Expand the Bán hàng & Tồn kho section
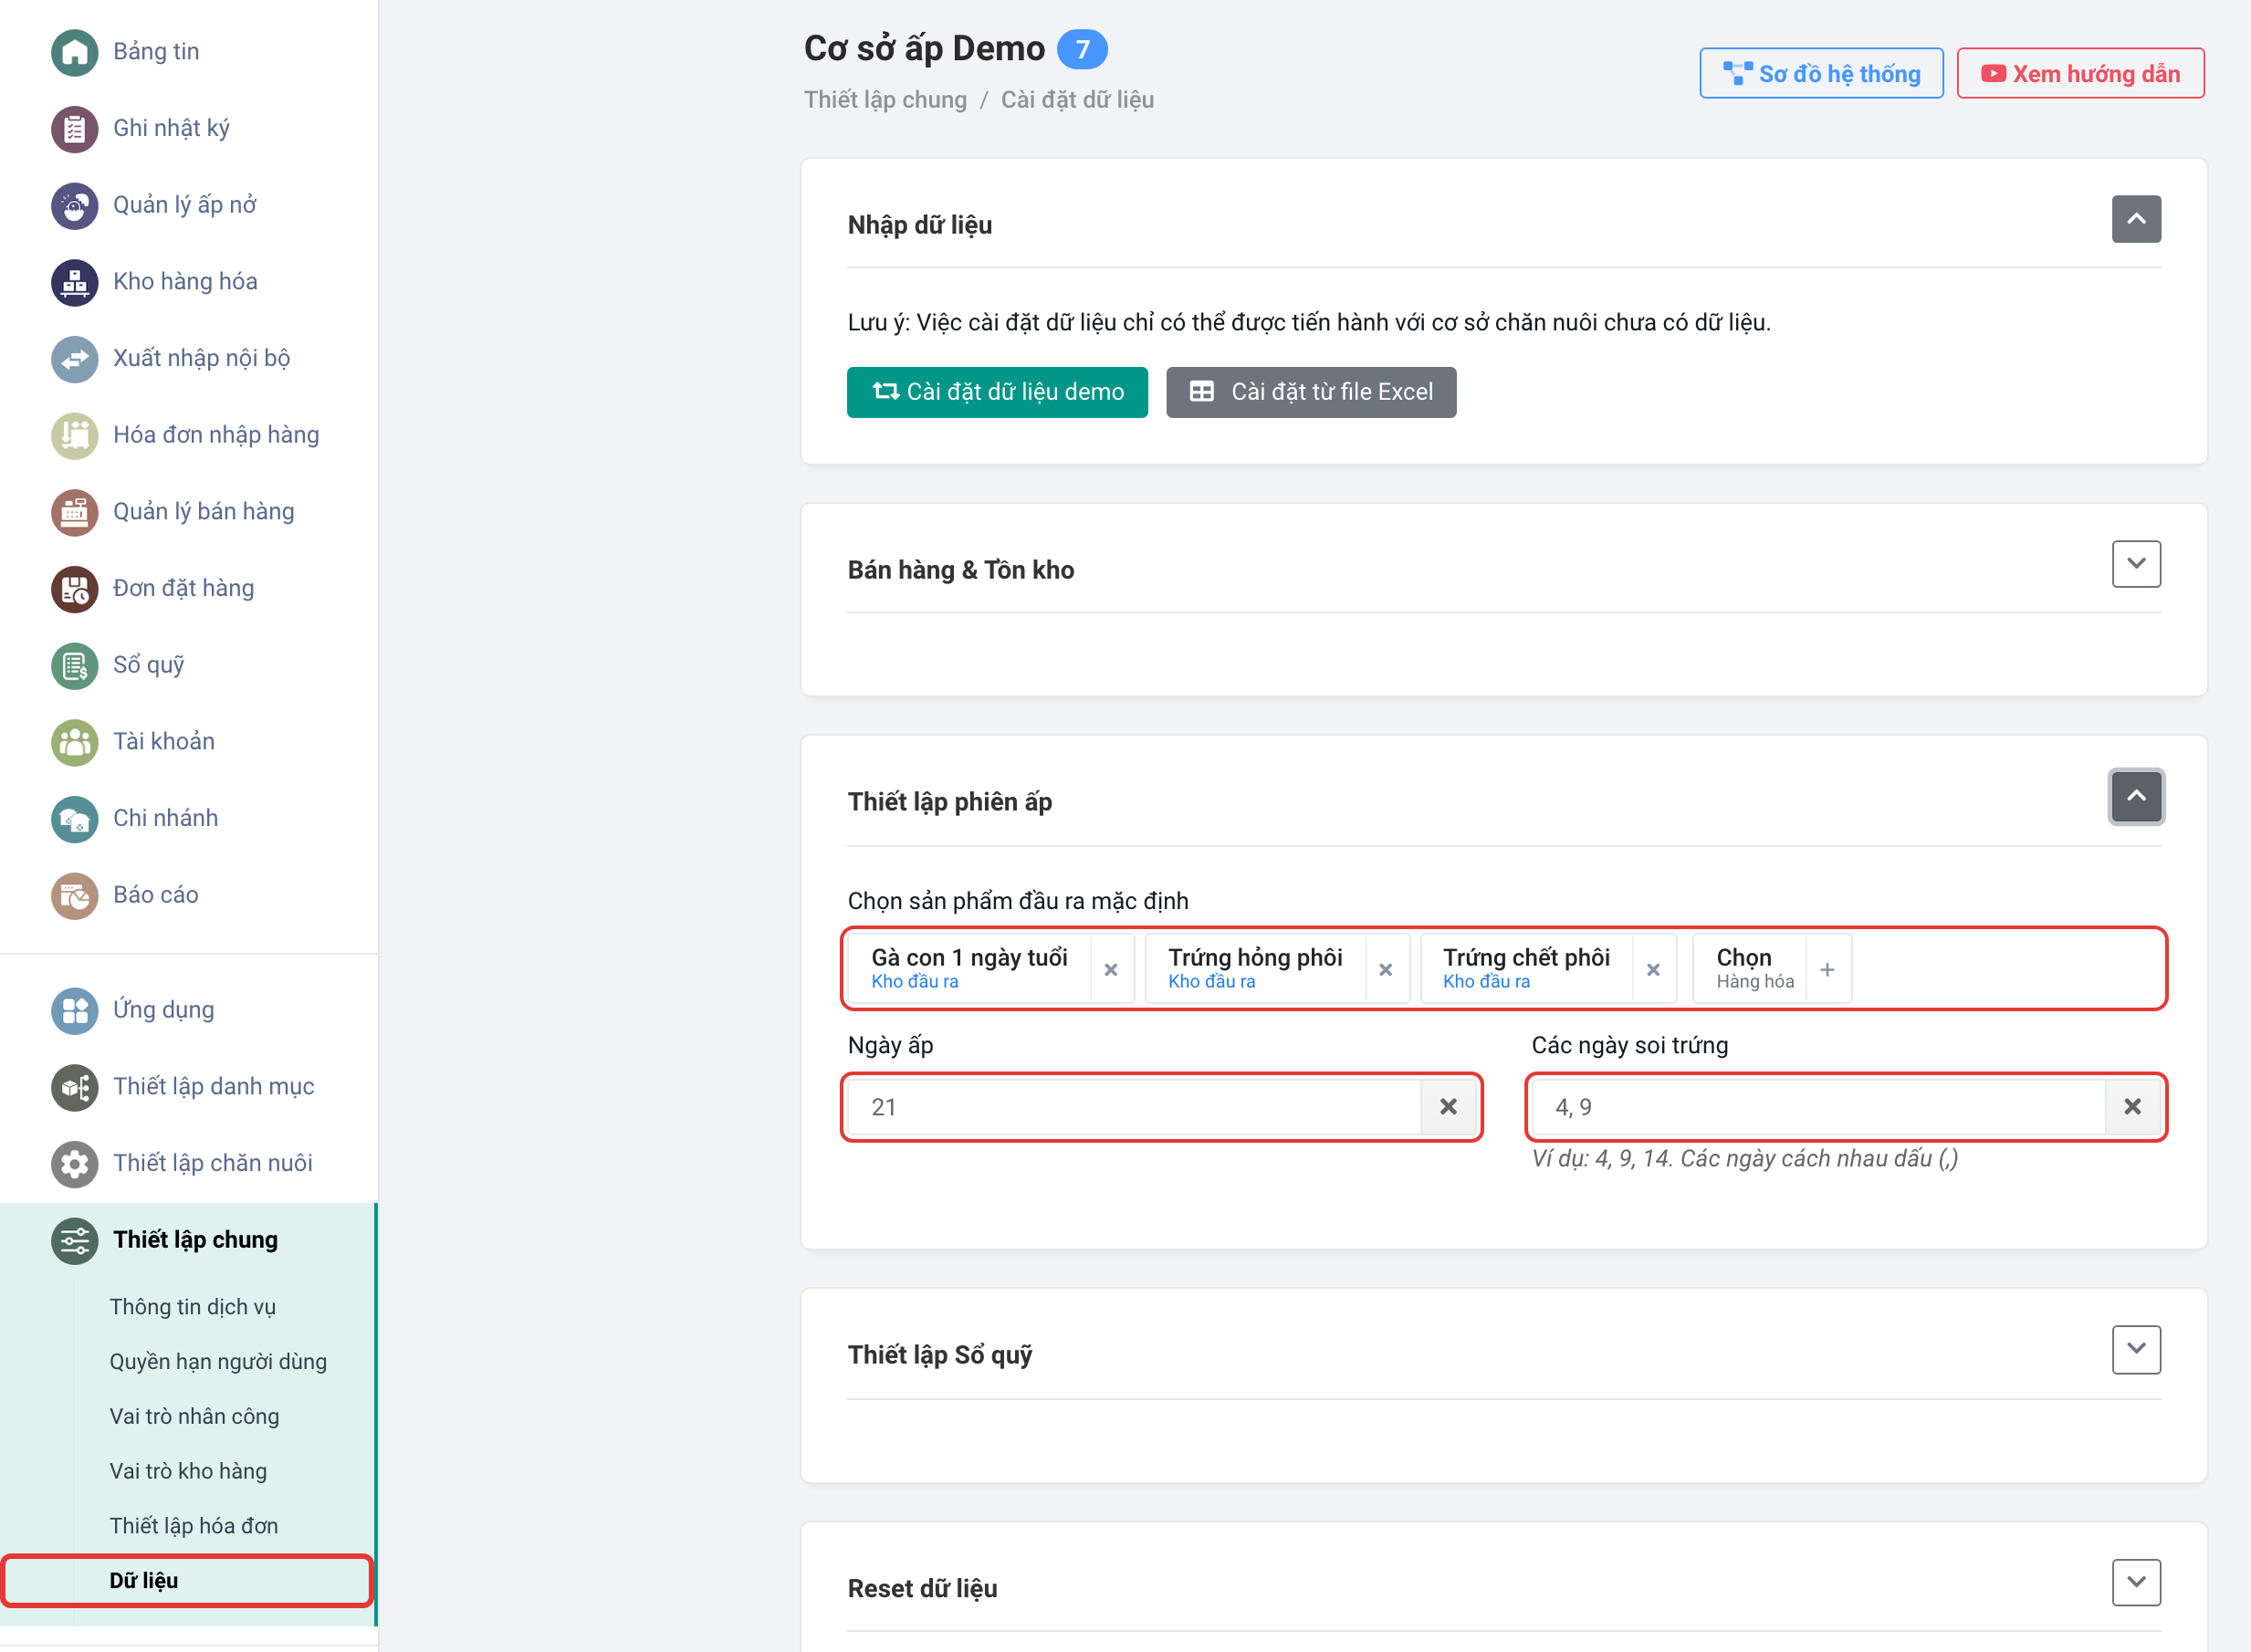The width and height of the screenshot is (2251, 1652). point(2136,564)
